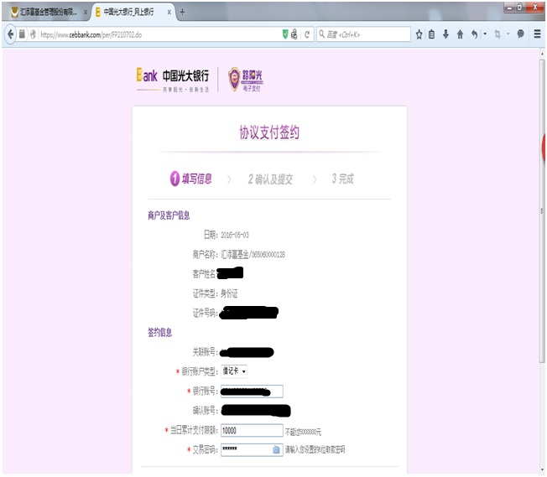Focus the 交易密码 password field
Image resolution: width=547 pixels, height=477 pixels.
pos(245,449)
